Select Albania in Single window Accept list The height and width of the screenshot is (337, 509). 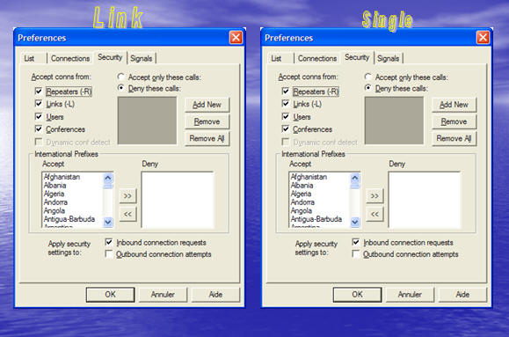click(320, 186)
